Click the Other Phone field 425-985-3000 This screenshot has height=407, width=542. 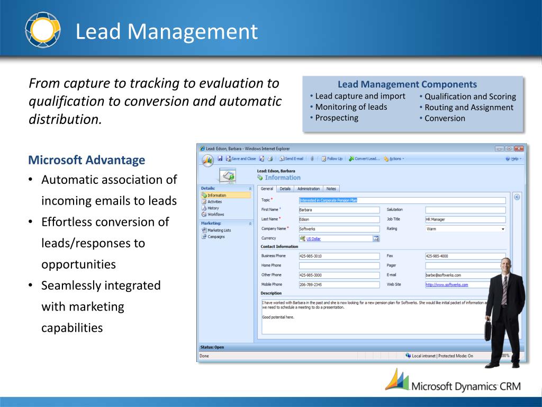click(339, 275)
